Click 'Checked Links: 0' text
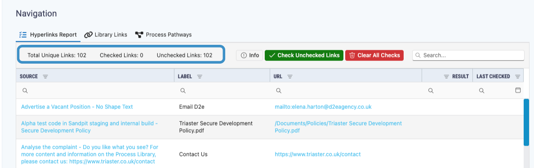 coord(121,55)
